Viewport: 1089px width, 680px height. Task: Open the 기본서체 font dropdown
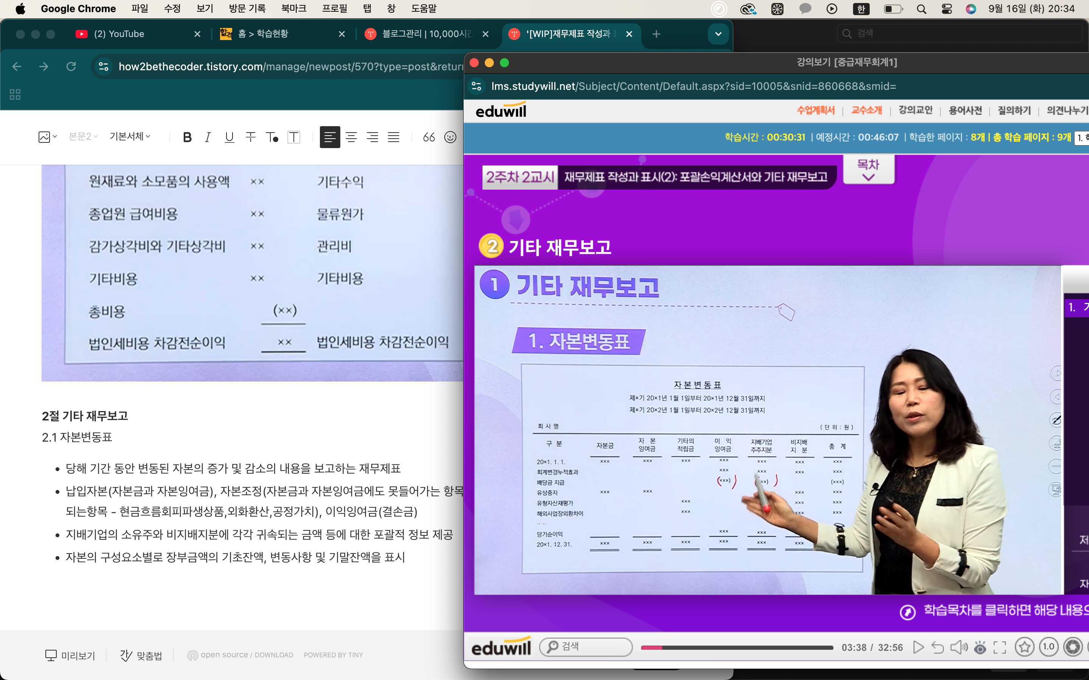(130, 136)
